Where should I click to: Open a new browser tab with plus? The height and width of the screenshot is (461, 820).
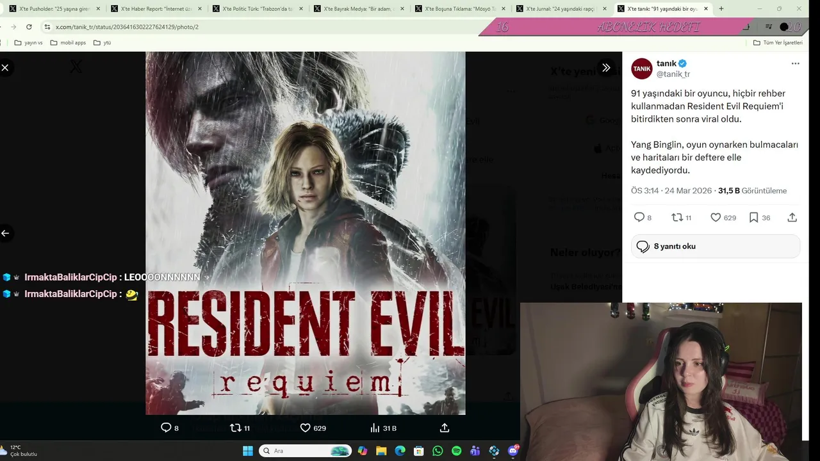point(721,9)
